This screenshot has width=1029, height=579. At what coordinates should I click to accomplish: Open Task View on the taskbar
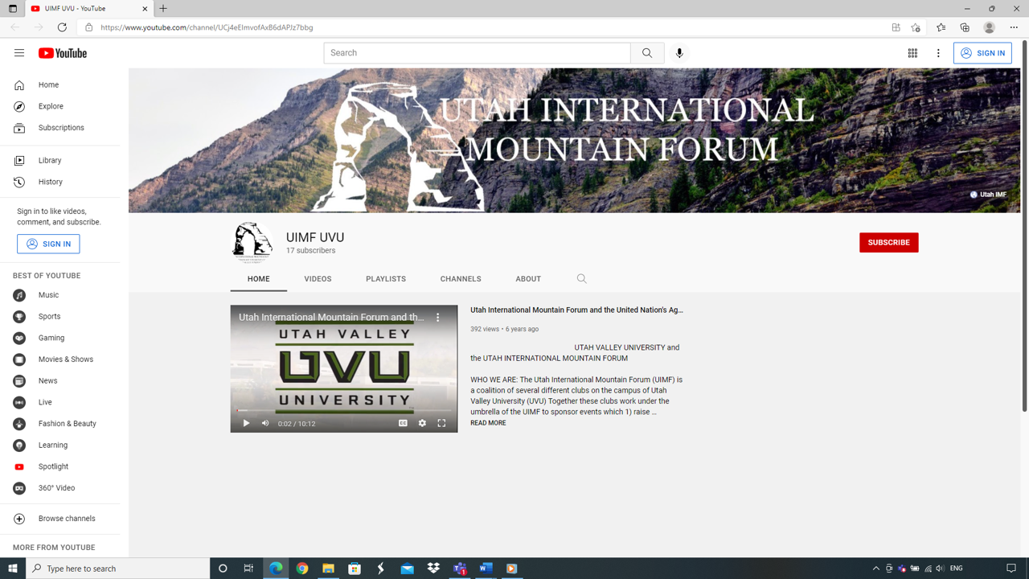click(x=248, y=569)
